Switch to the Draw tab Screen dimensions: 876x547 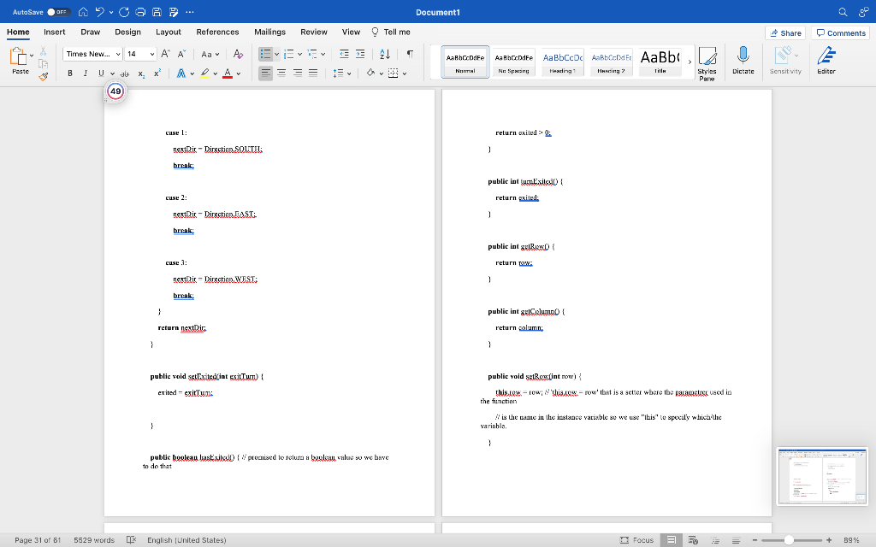pos(90,32)
